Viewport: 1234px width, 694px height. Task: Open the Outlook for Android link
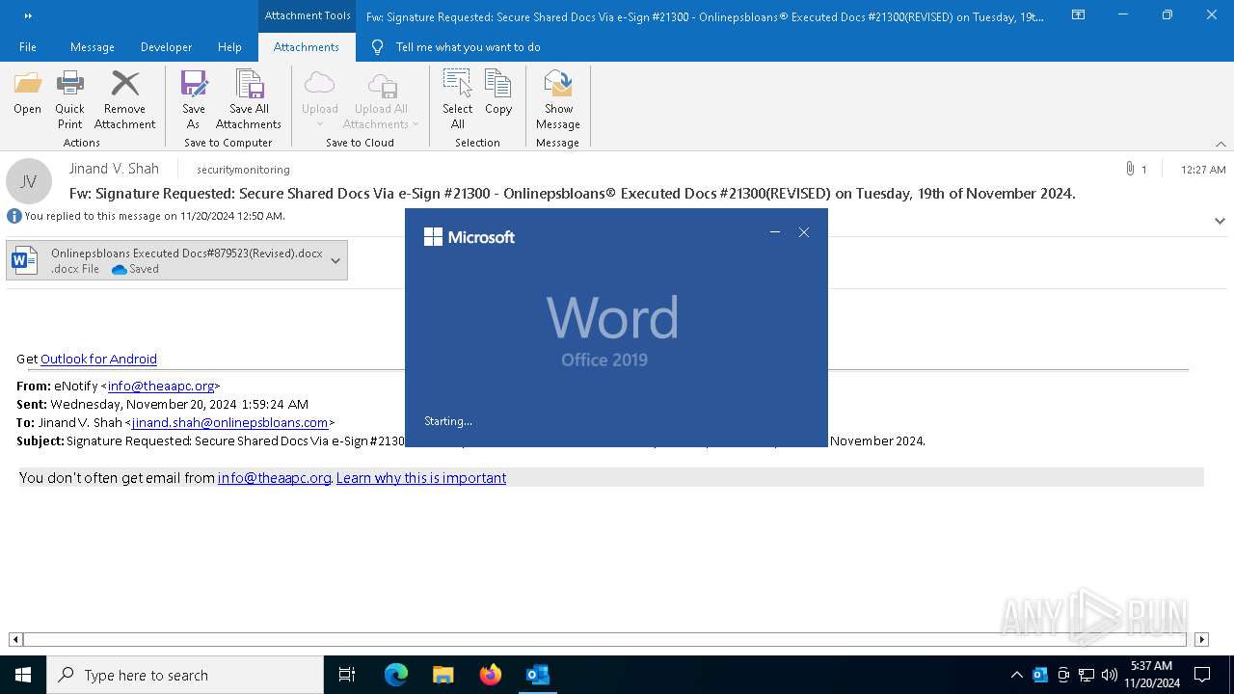tap(98, 359)
